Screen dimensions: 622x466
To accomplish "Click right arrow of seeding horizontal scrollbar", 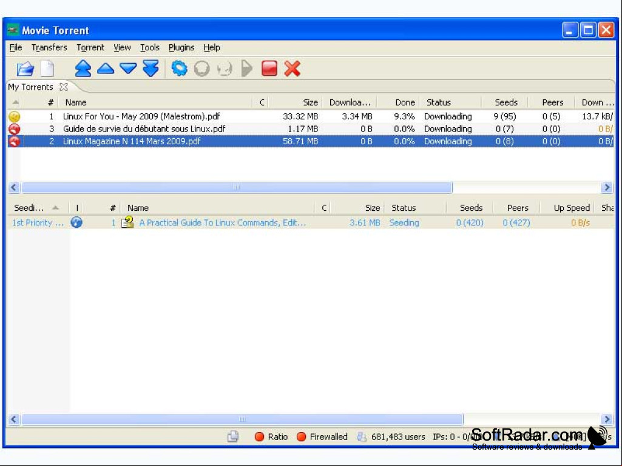I will click(607, 419).
